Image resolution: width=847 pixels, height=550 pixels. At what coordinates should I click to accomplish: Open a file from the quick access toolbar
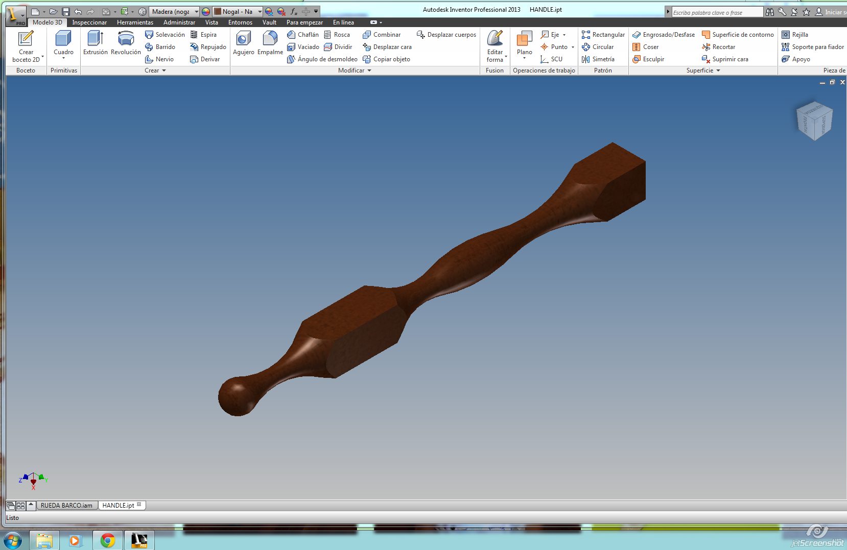53,11
